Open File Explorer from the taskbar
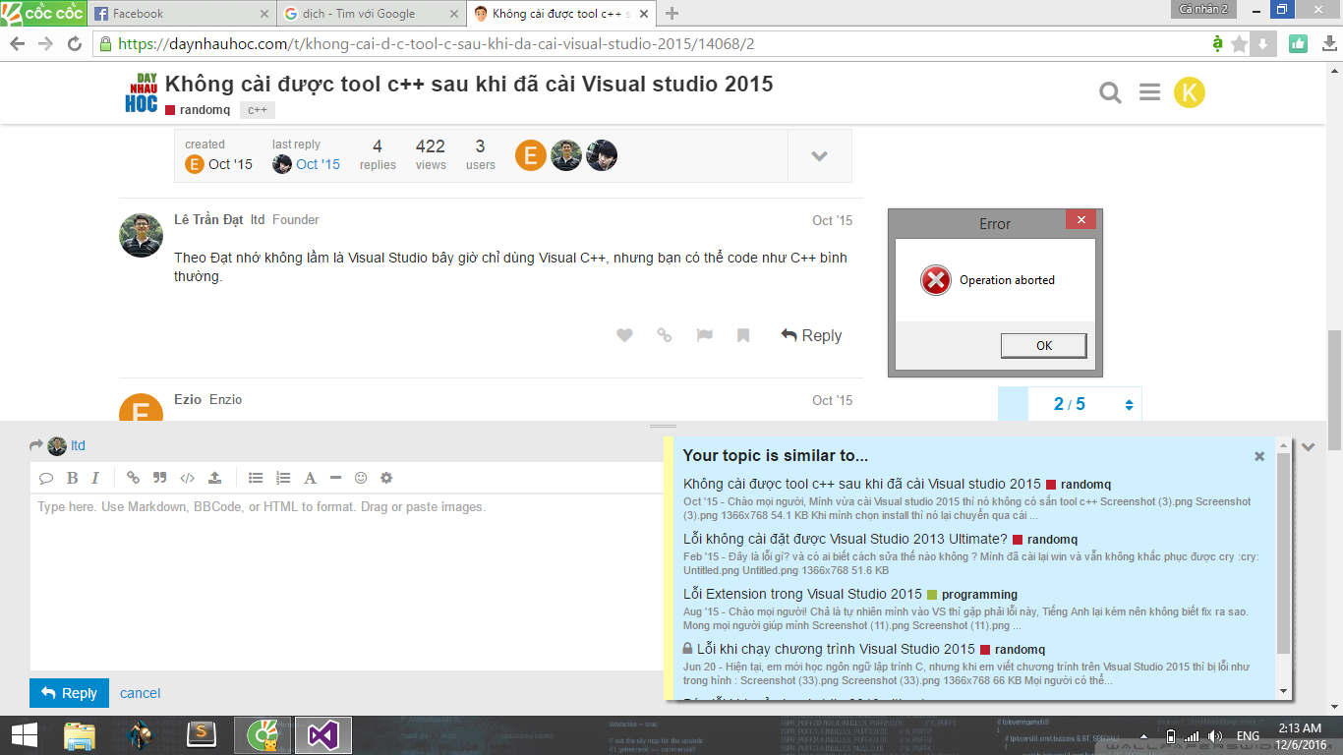Screen dimensions: 1343x755 click(79, 734)
